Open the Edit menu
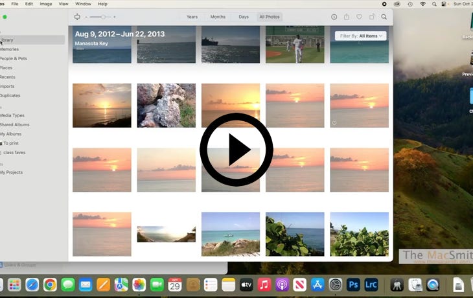 click(29, 4)
